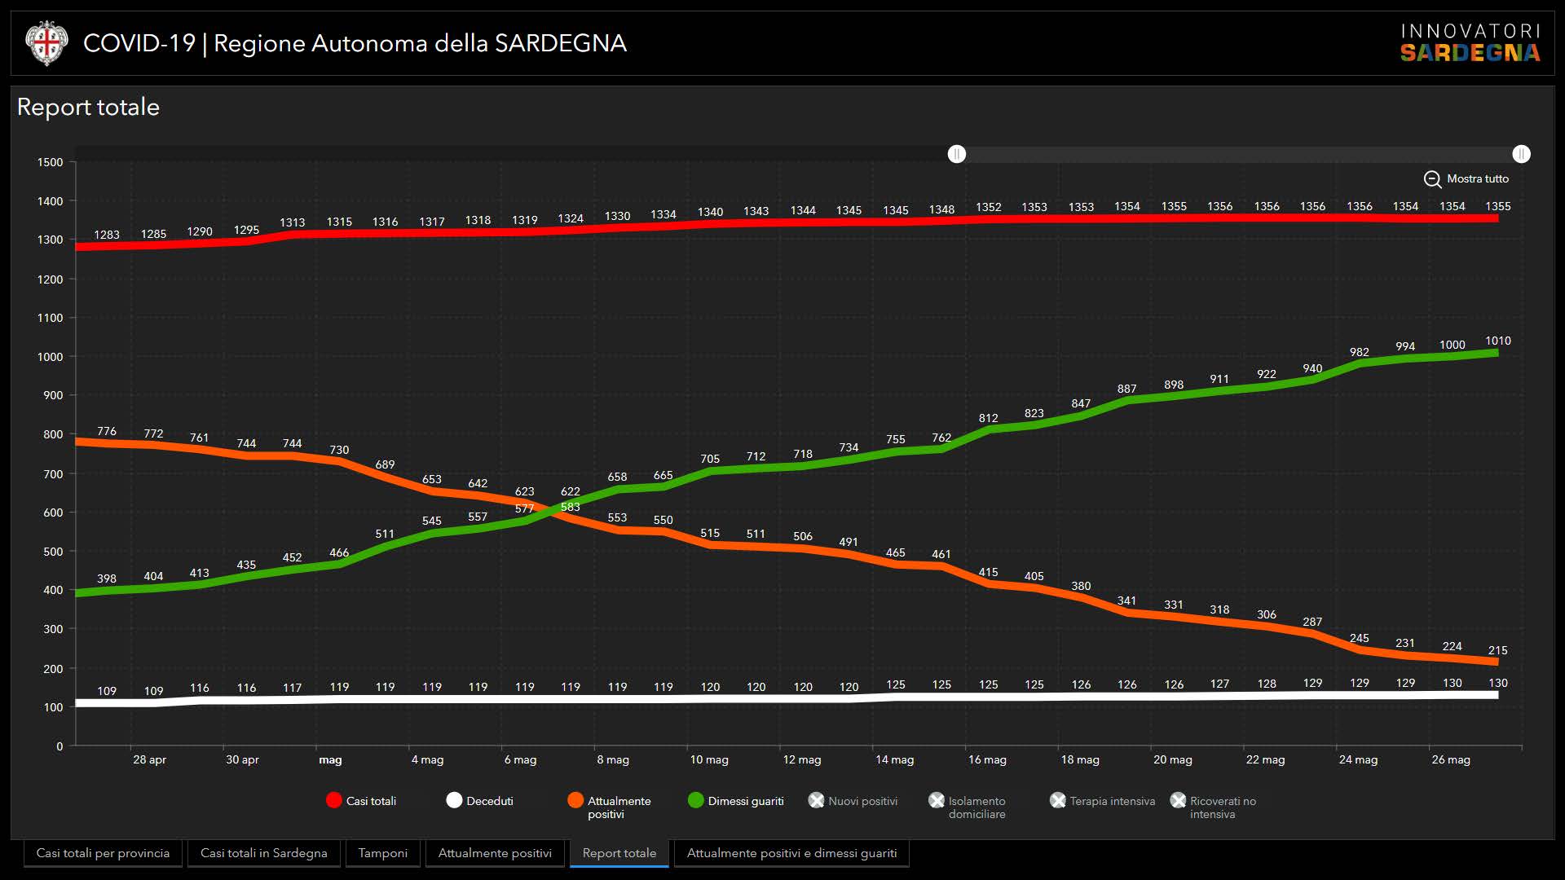The height and width of the screenshot is (880, 1565).
Task: Toggle the white Deceduti legend marker
Action: coord(454,800)
